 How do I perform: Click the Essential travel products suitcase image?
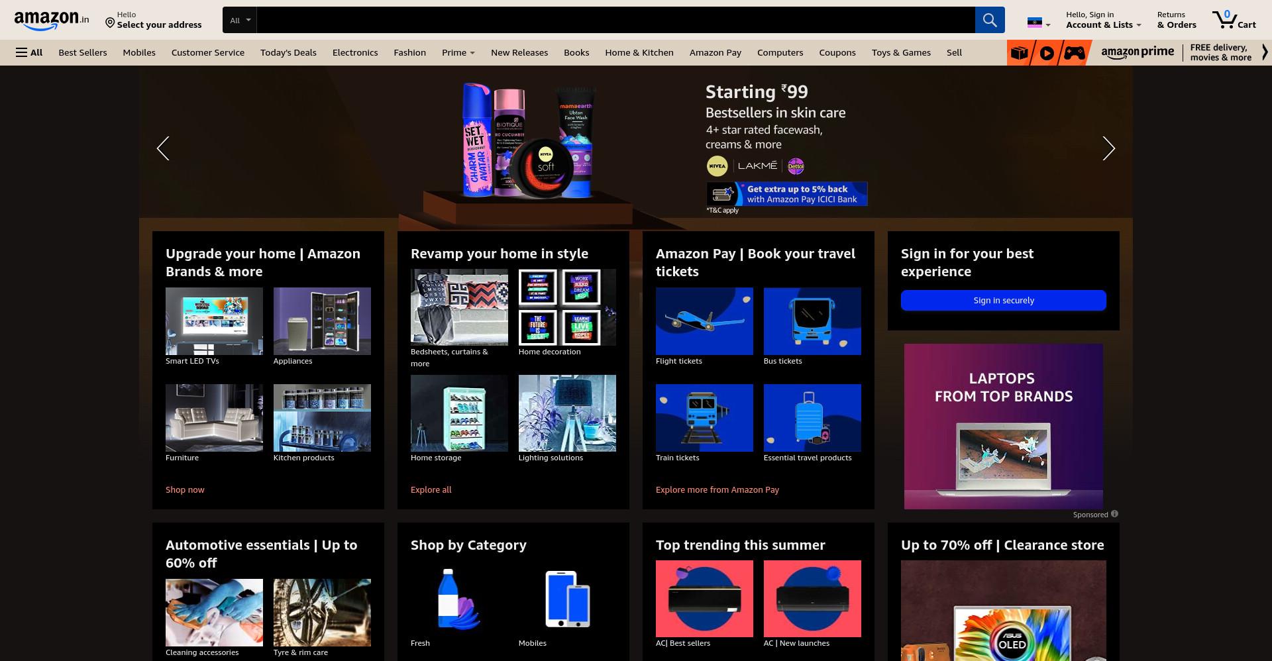point(812,418)
